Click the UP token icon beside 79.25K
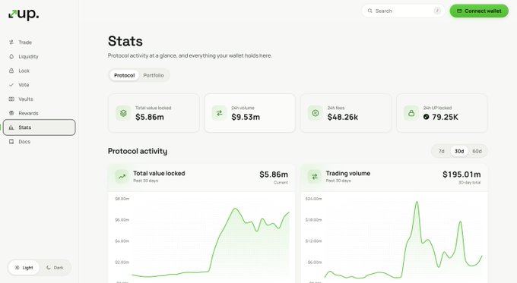This screenshot has width=517, height=283. 426,117
